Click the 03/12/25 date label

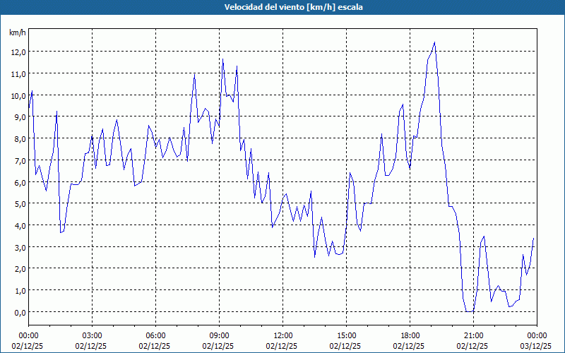(536, 346)
